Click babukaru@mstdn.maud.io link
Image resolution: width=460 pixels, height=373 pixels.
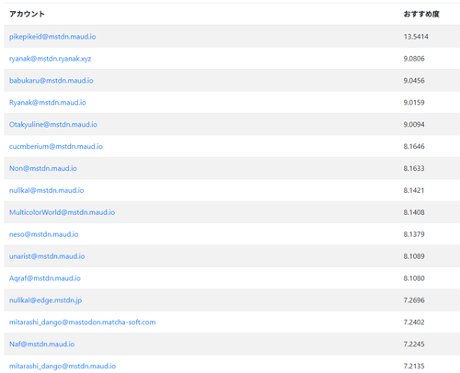point(52,81)
